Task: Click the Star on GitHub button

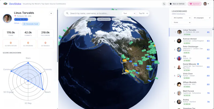Action: point(177,4)
